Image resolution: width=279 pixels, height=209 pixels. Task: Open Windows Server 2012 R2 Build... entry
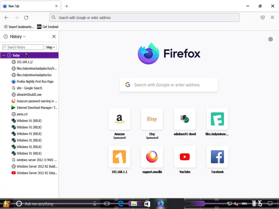[29, 167]
